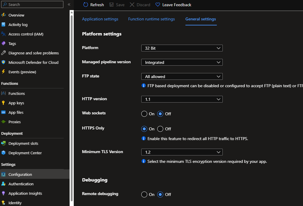
Task: Click the Discard X icon
Action: tap(132, 5)
